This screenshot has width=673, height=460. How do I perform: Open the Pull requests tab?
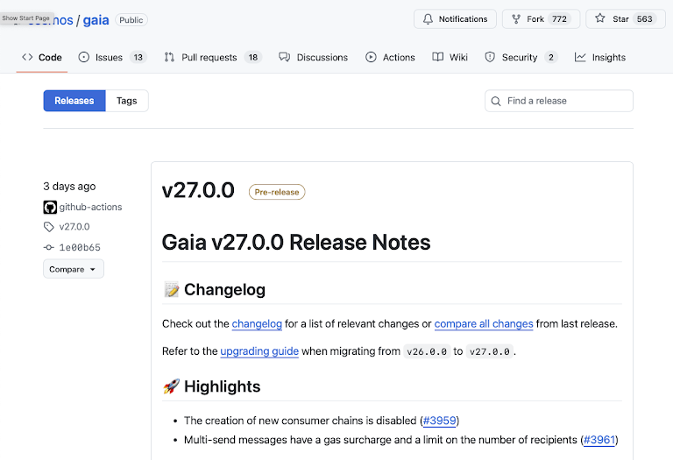coord(209,57)
